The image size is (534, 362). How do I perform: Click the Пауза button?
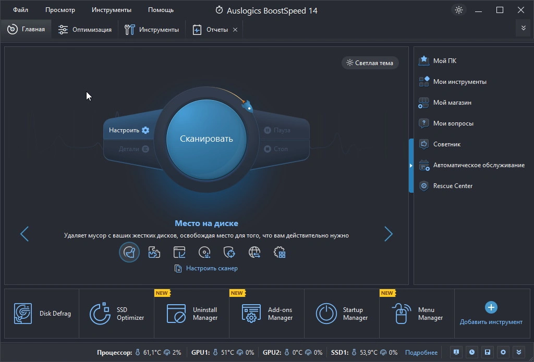277,130
